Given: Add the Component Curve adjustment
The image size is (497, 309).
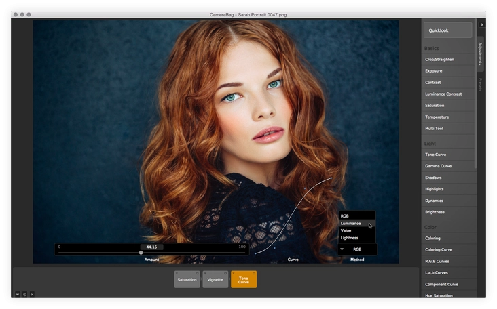Looking at the screenshot, I should (448, 285).
